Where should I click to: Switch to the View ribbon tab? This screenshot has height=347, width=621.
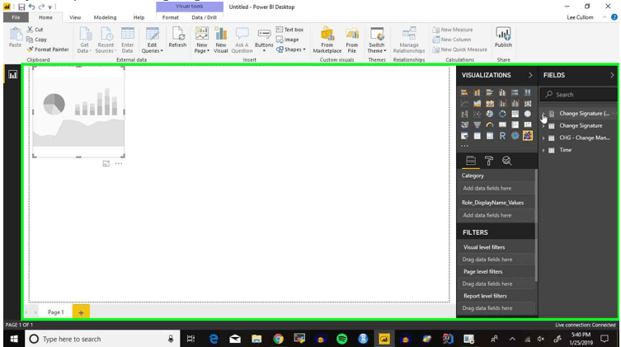pos(75,17)
